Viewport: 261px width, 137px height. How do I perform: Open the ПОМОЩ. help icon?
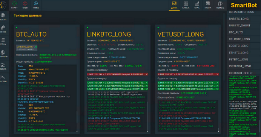coord(220,3)
